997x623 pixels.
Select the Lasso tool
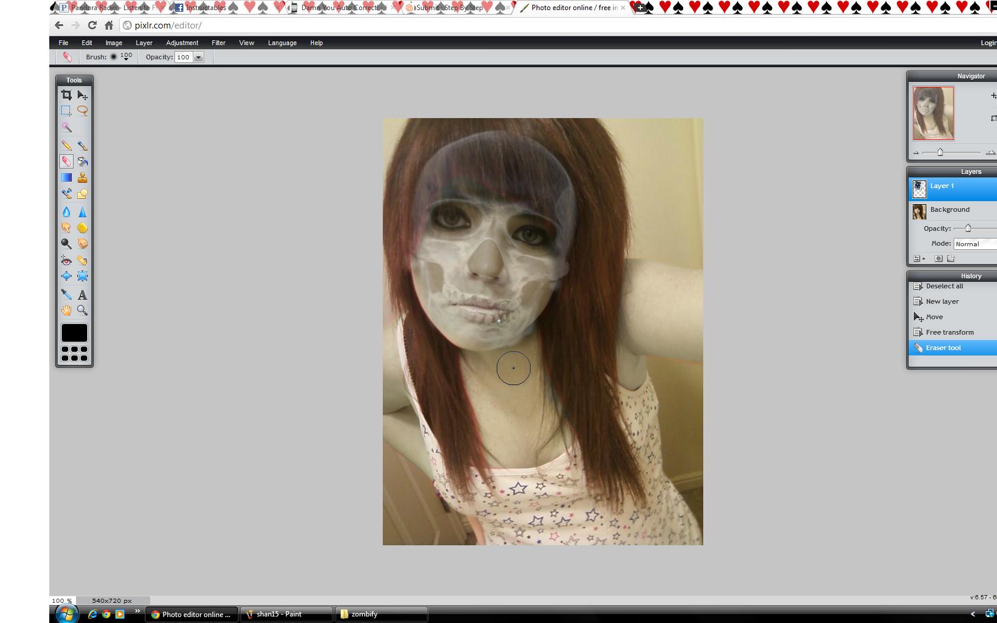[x=82, y=111]
